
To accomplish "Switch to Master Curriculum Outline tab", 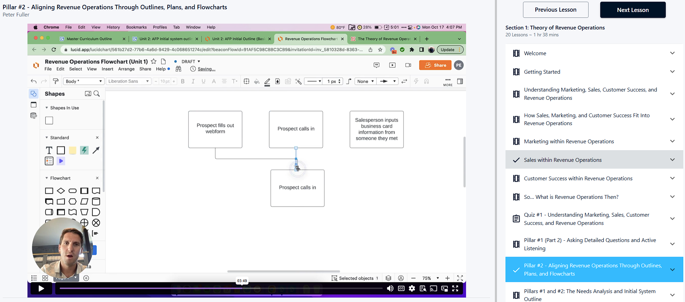I will [x=89, y=39].
